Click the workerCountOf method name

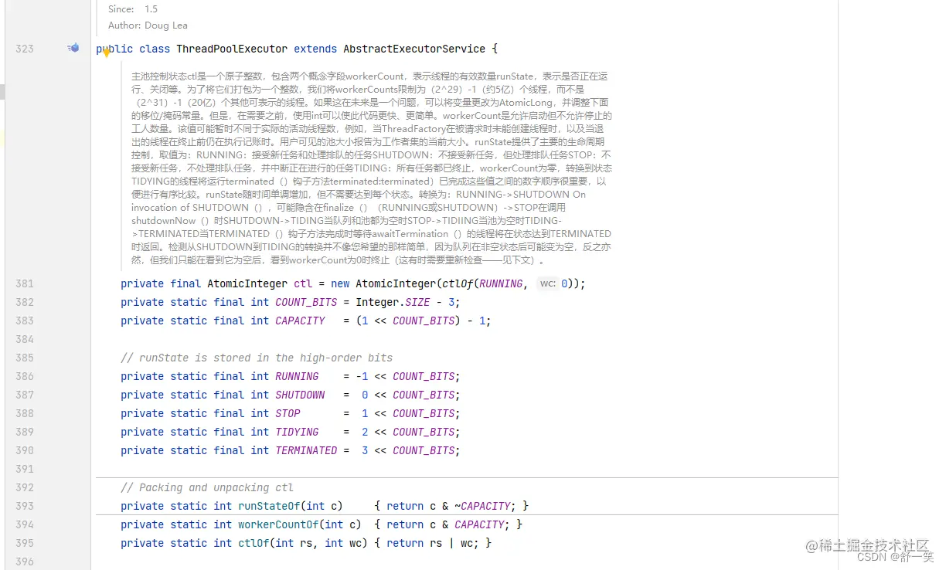[x=278, y=524]
